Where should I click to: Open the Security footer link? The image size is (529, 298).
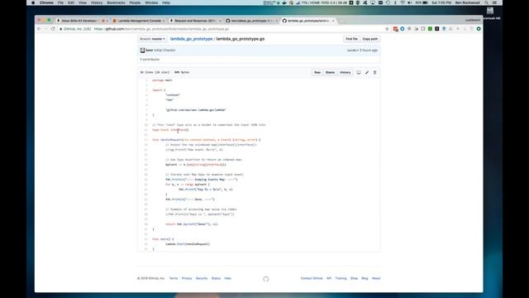coord(202,278)
